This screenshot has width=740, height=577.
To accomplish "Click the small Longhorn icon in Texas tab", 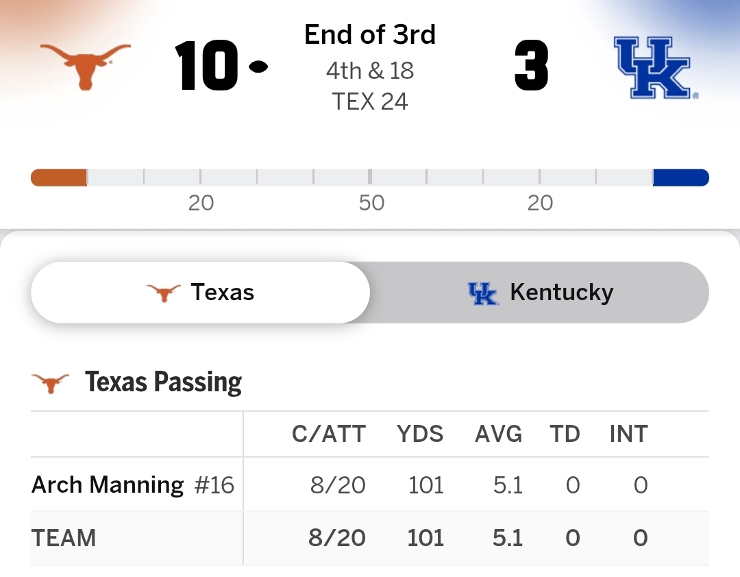I will click(164, 293).
